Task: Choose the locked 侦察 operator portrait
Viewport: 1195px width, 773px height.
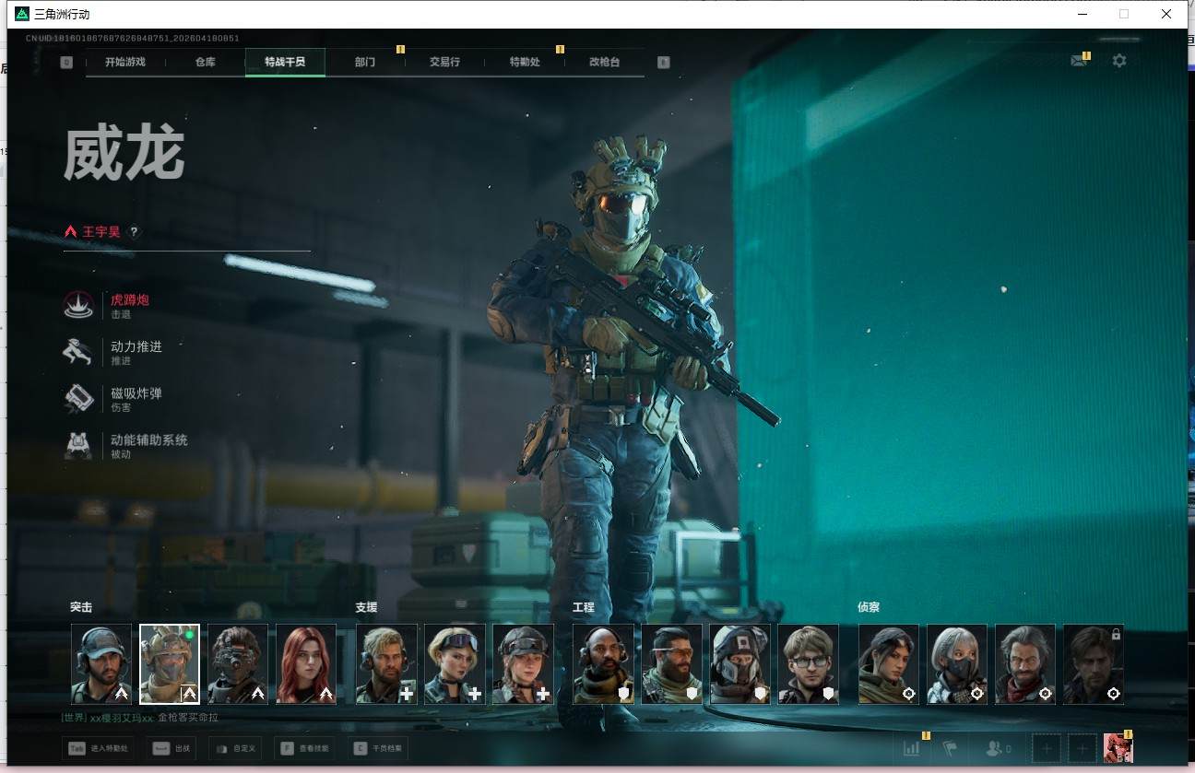Action: (1094, 664)
